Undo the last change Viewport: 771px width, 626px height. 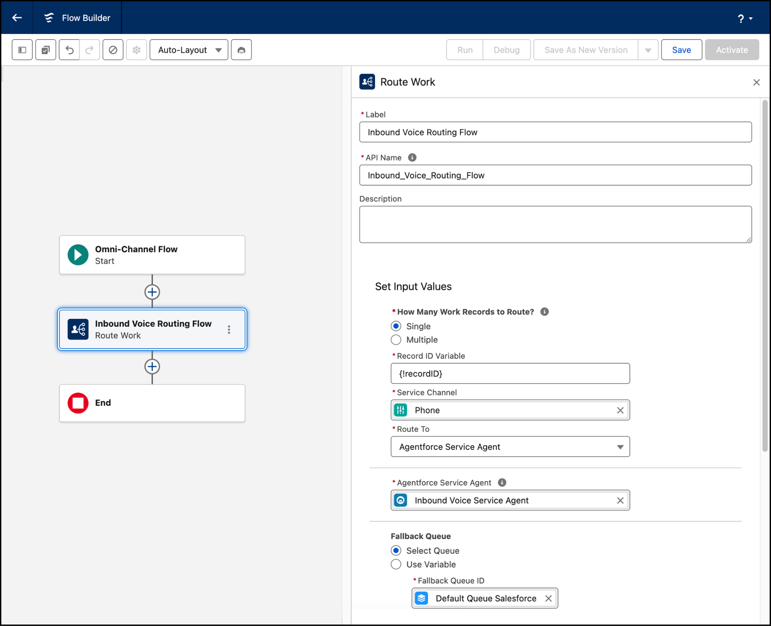coord(69,50)
